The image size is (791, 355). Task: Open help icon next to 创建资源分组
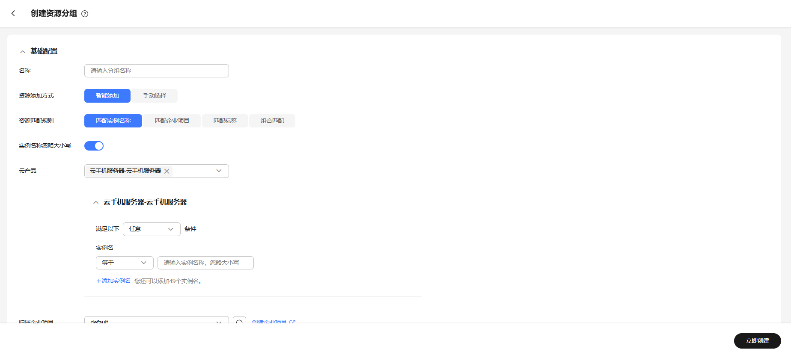coord(85,14)
